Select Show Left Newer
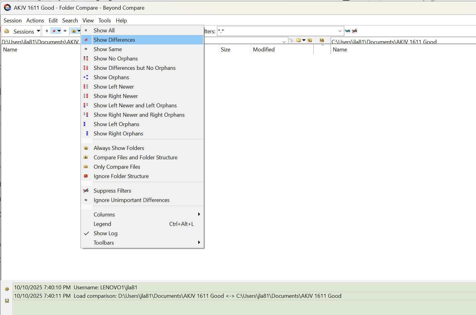The width and height of the screenshot is (476, 315). pyautogui.click(x=142, y=87)
